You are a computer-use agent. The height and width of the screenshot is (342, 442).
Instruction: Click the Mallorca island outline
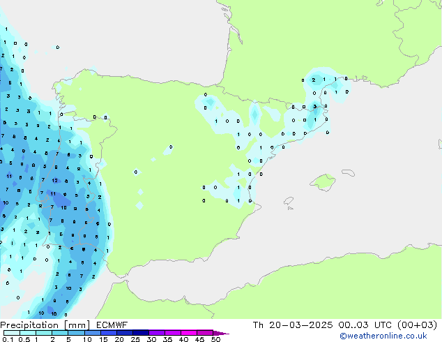[323, 183]
